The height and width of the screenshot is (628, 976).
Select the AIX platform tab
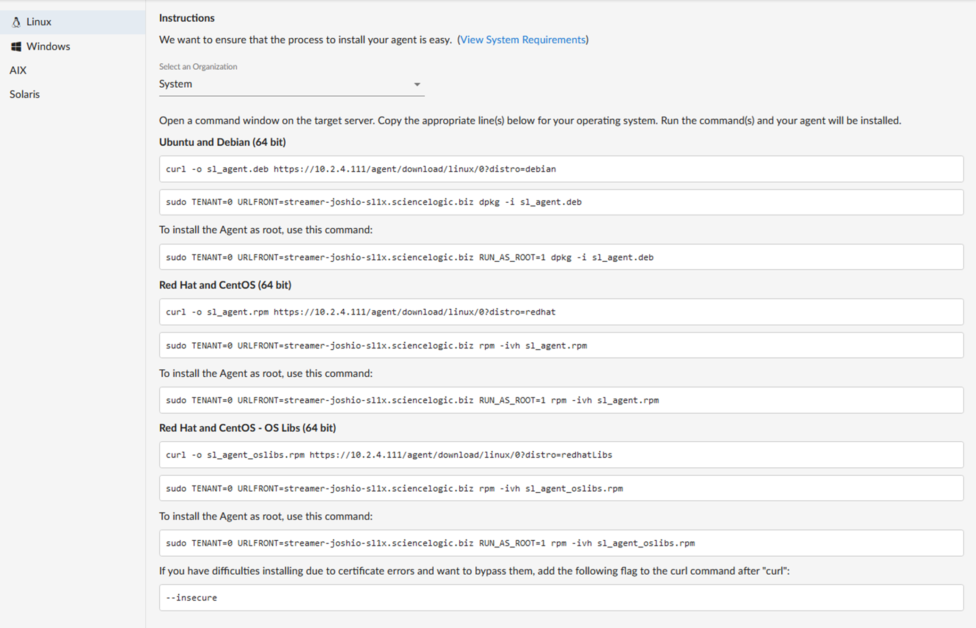click(18, 70)
